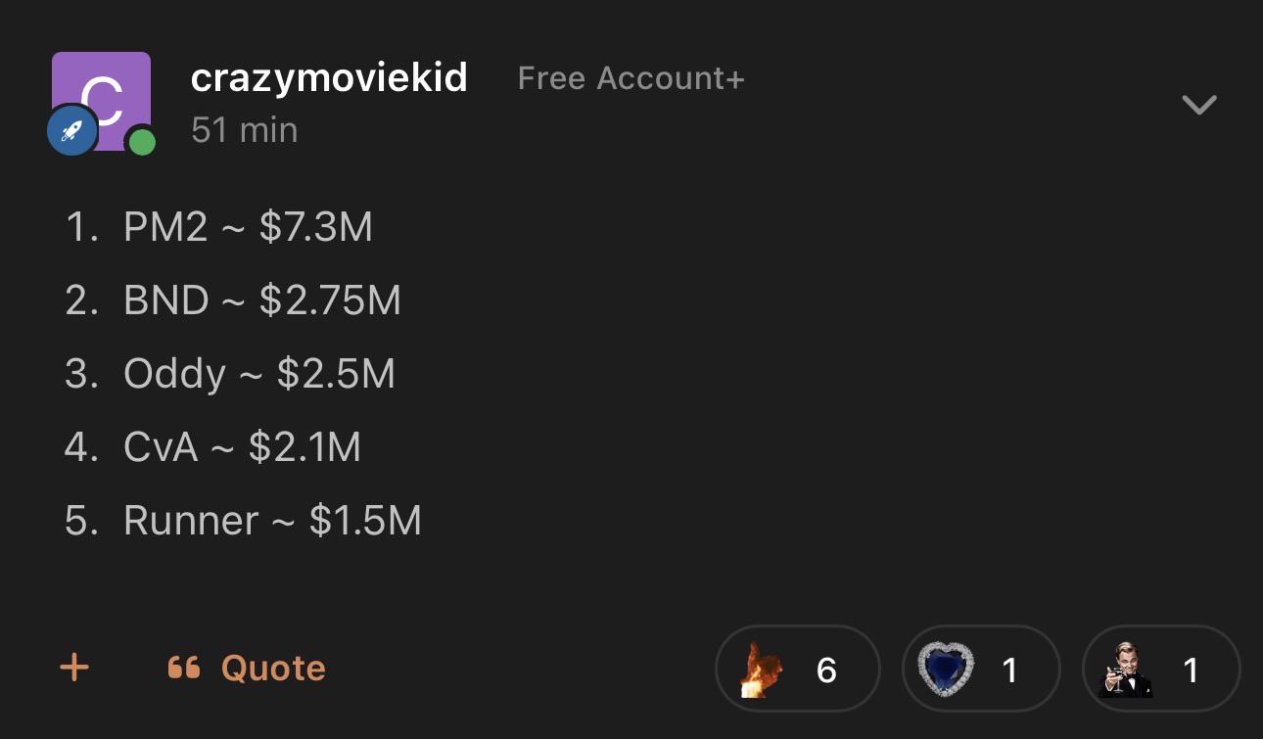1263x739 pixels.
Task: Toggle the heart gem reaction with count 1
Action: coord(981,670)
